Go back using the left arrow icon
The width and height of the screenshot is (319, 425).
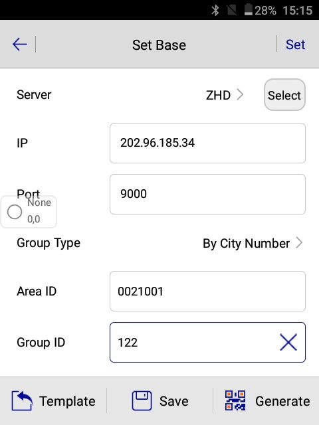20,44
